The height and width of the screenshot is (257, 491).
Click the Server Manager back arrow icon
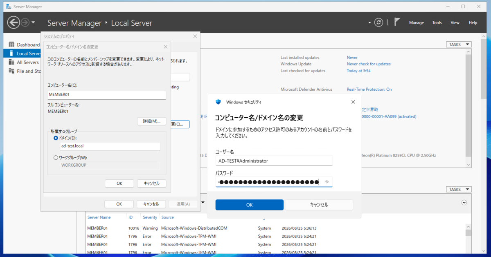14,22
